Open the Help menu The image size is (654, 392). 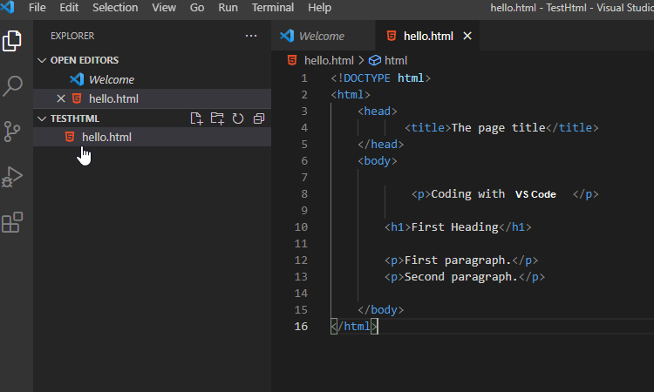[319, 8]
